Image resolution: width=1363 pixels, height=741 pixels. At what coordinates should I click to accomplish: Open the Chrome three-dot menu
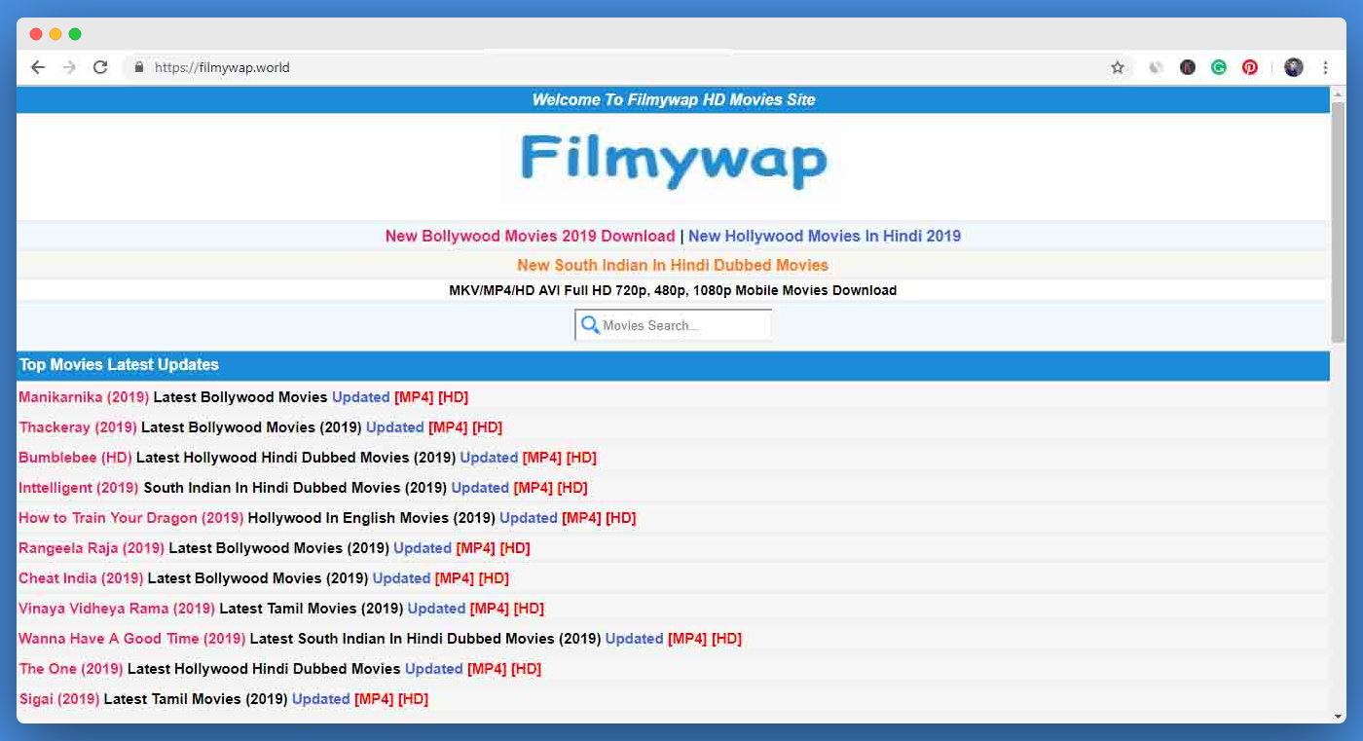(1325, 67)
